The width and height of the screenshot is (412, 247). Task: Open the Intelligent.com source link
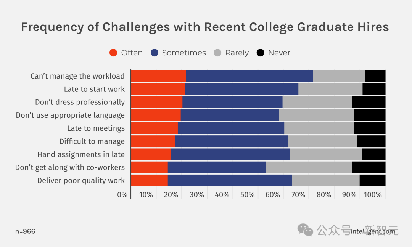pos(373,231)
